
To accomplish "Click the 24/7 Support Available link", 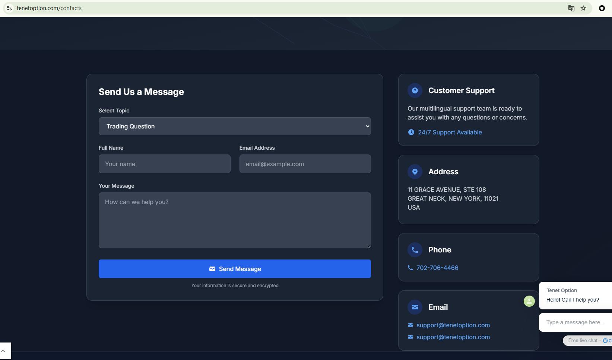I will [450, 132].
